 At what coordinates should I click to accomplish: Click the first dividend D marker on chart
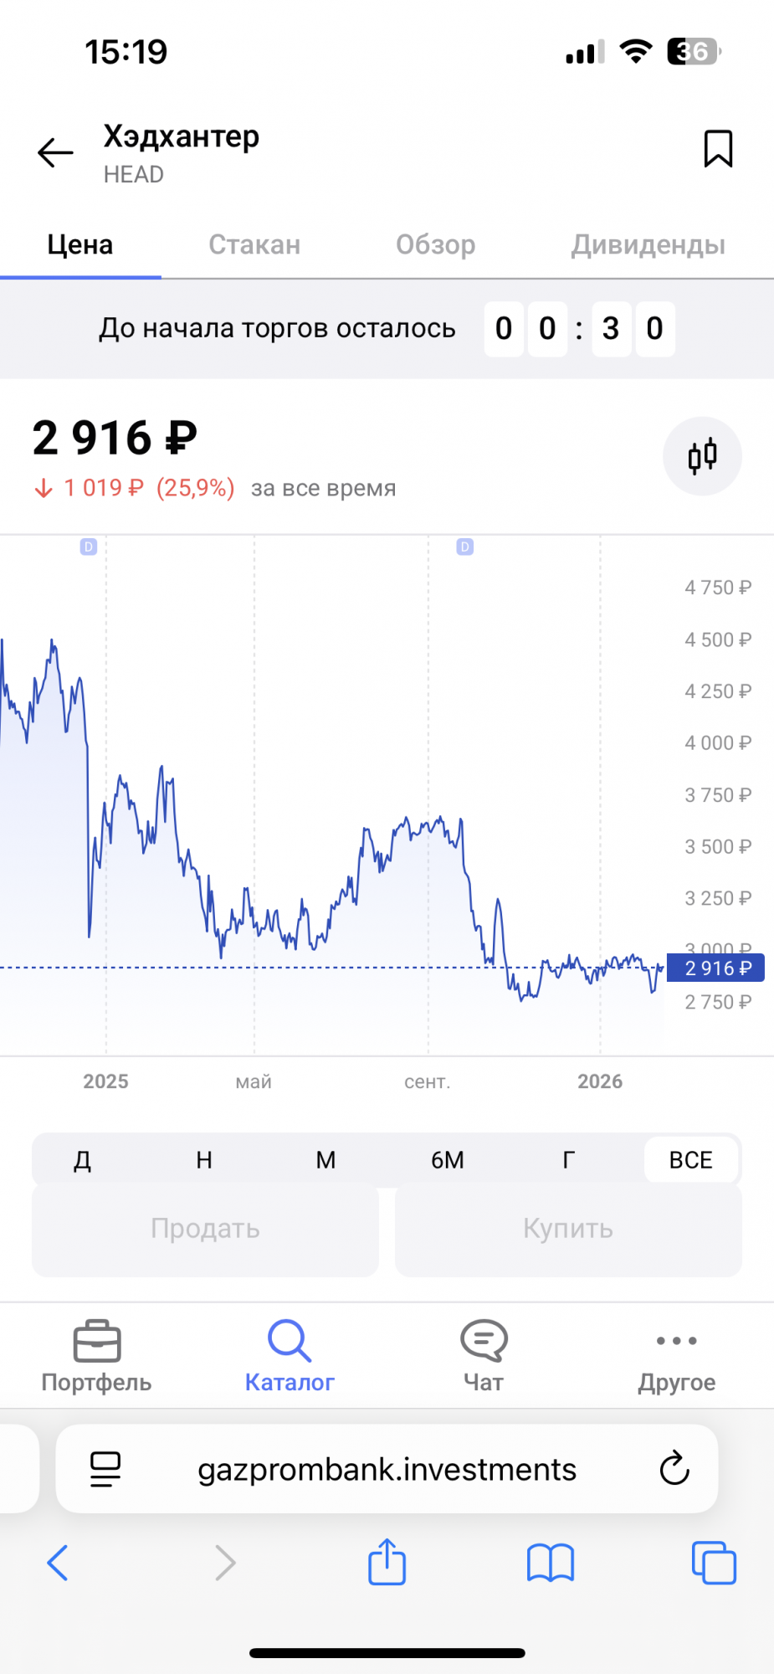coord(89,547)
